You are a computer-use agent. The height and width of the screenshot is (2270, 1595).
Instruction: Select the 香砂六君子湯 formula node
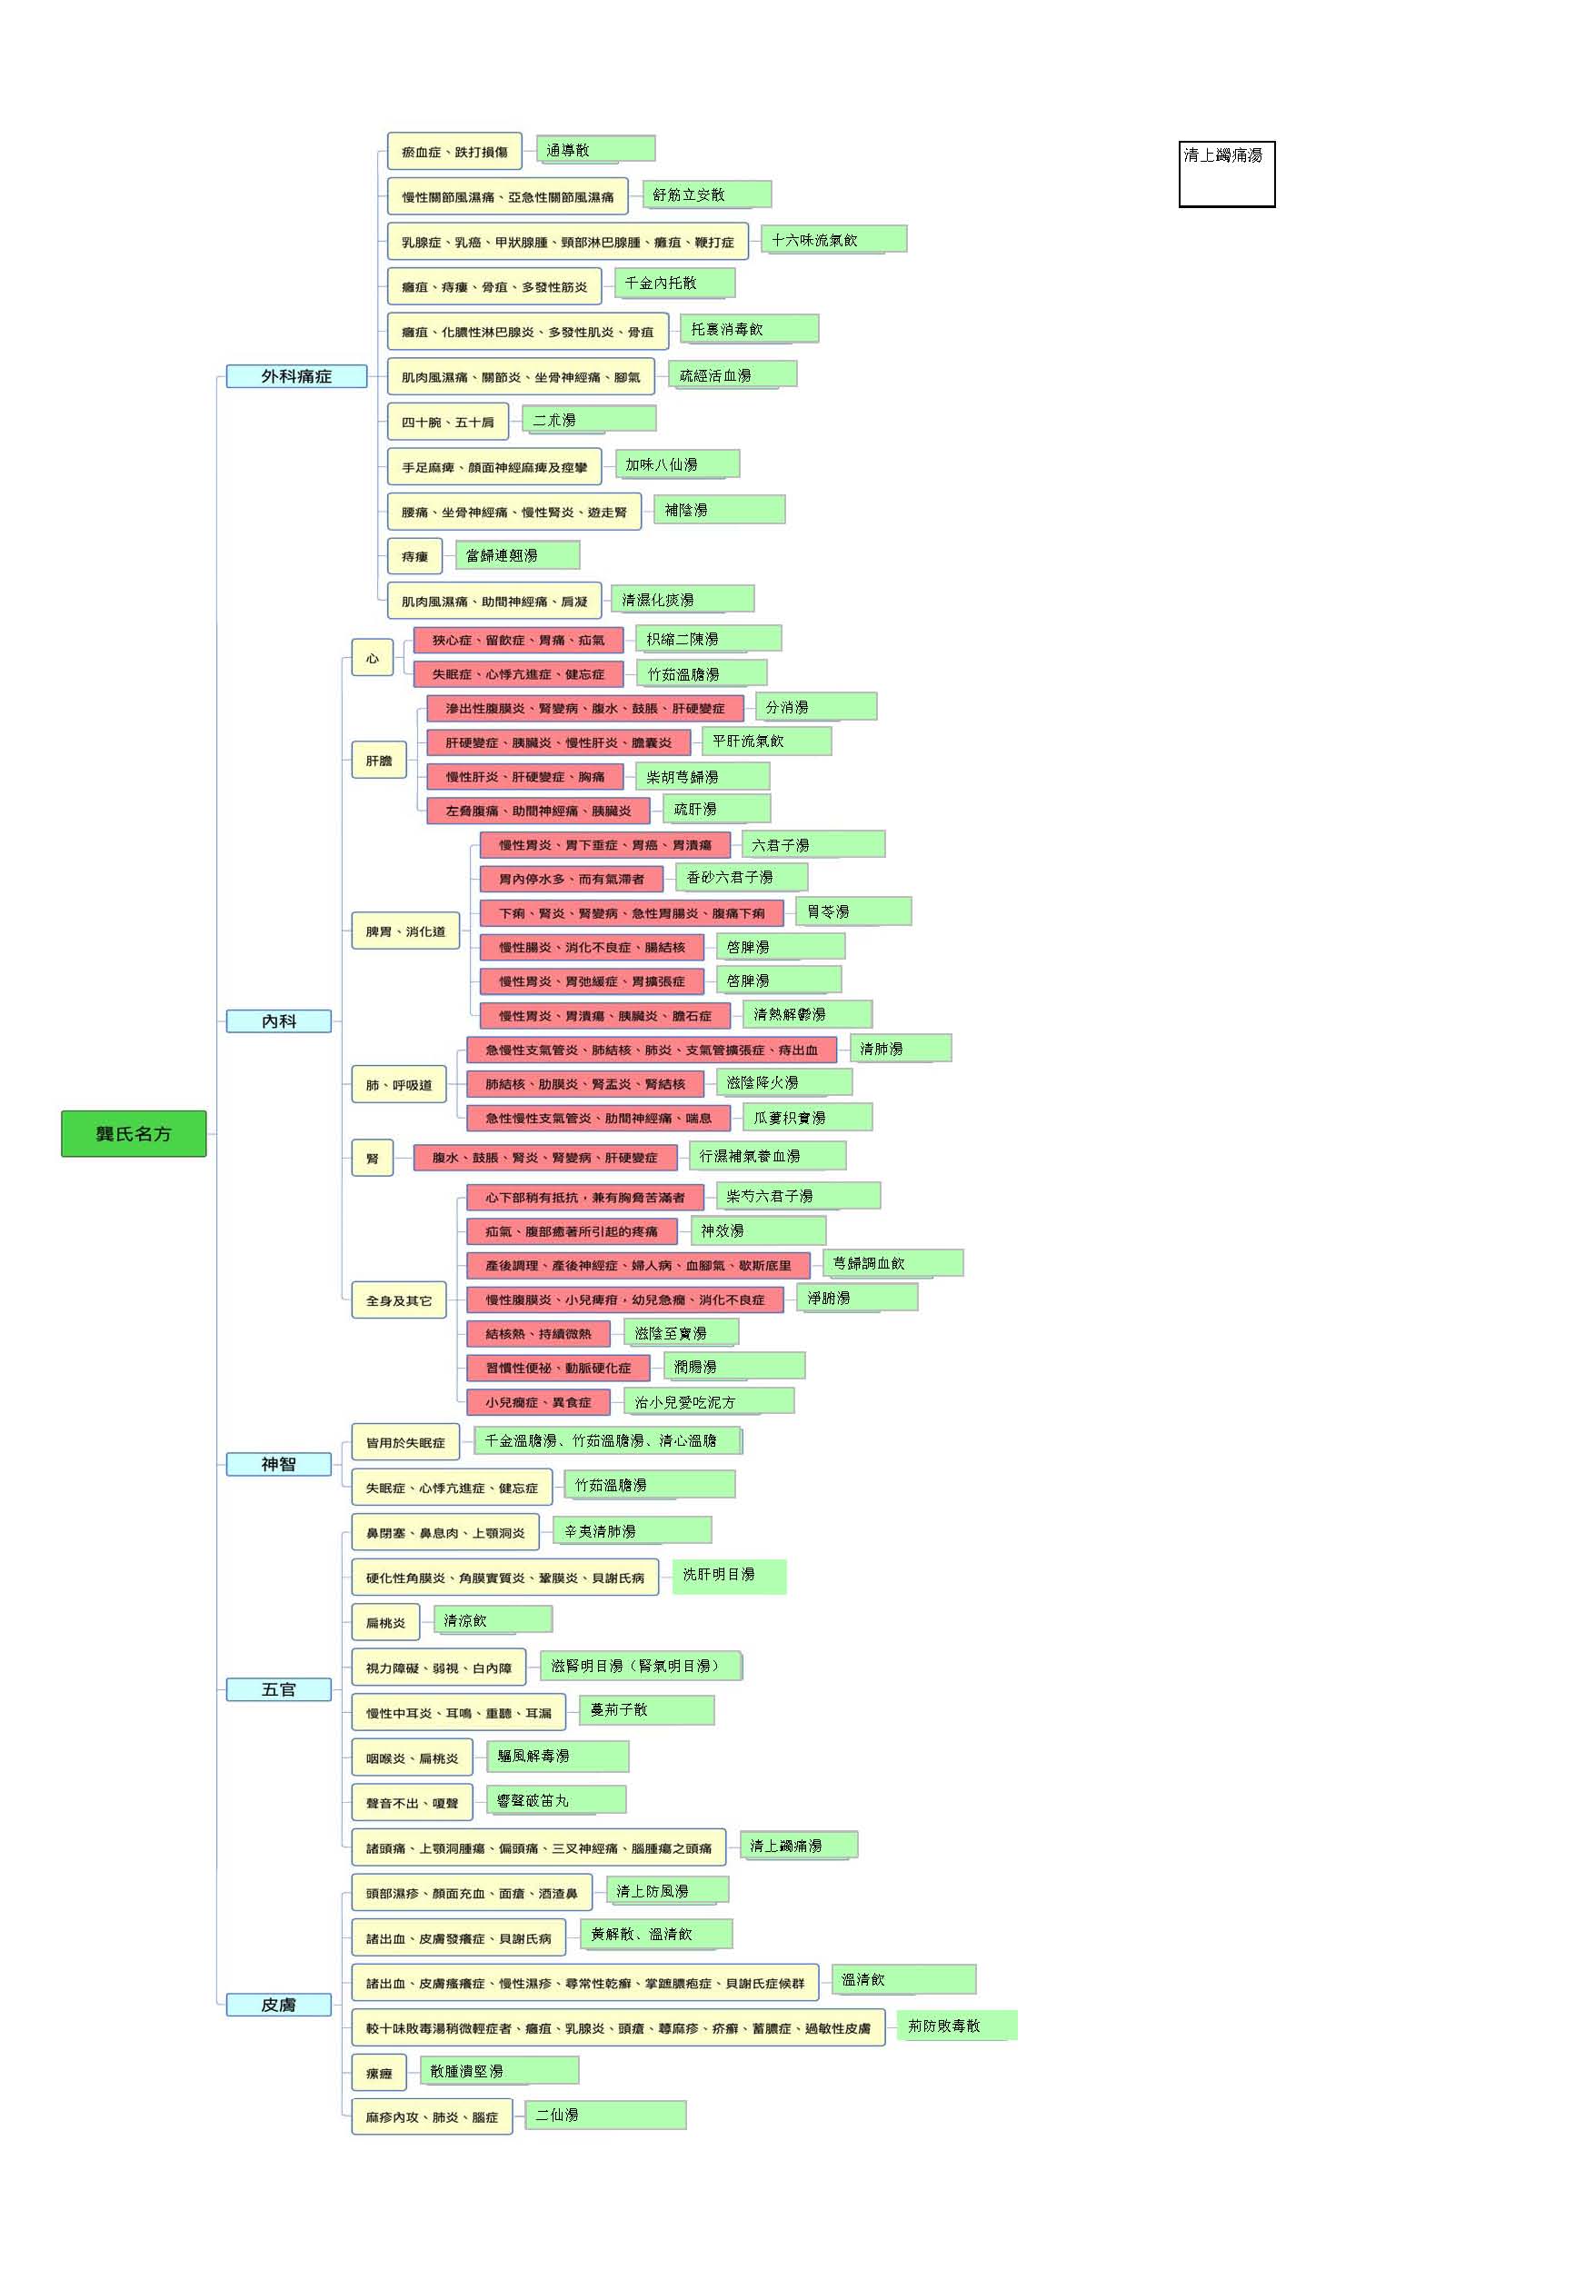[x=741, y=877]
